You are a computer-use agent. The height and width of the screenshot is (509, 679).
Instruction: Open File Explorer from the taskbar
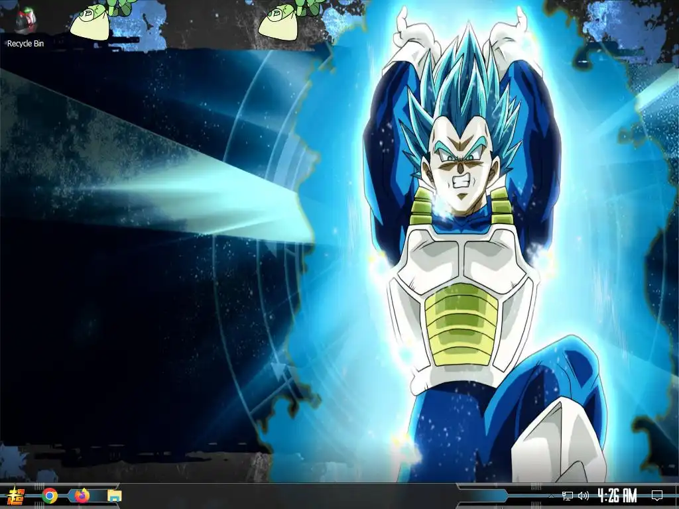114,496
